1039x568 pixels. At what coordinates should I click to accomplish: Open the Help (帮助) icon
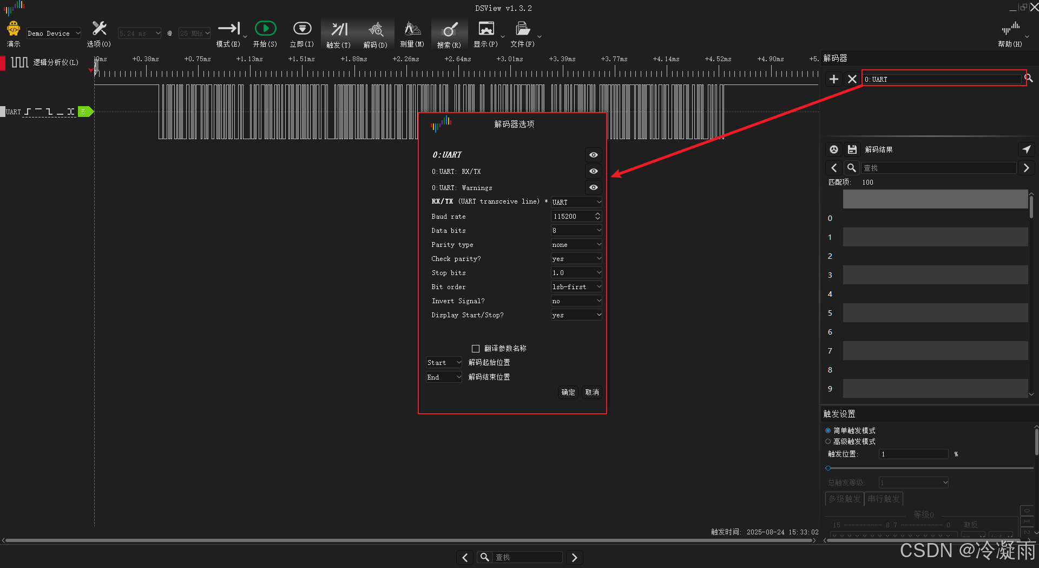click(1010, 29)
